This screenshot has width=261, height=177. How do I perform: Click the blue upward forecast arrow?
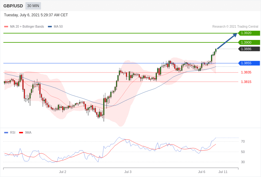pos(227,41)
